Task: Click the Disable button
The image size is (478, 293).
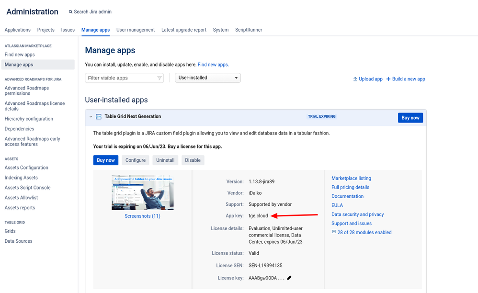Action: point(193,160)
